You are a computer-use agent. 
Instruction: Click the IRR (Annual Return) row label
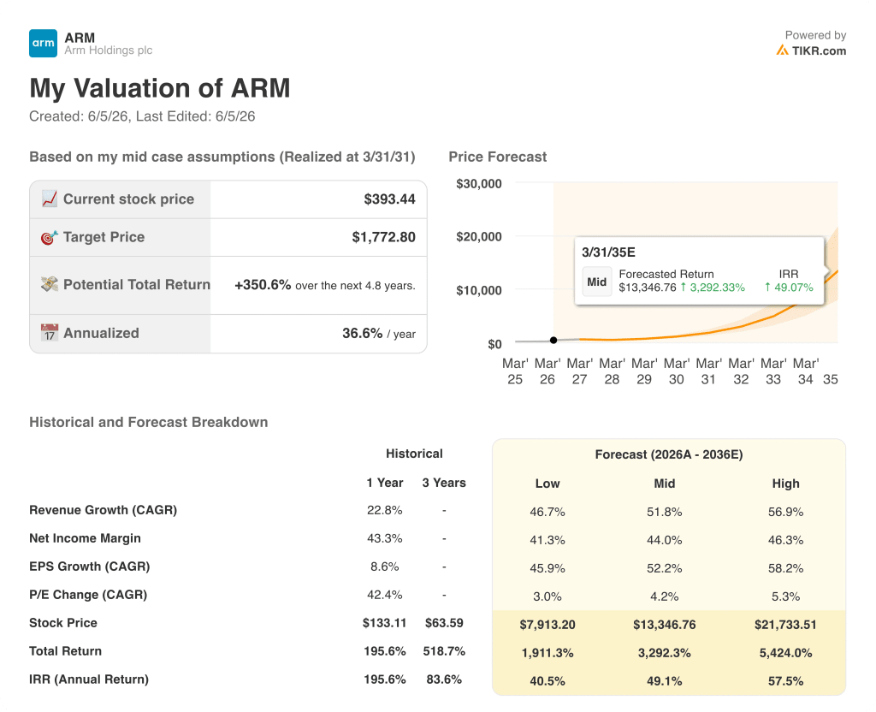[89, 679]
